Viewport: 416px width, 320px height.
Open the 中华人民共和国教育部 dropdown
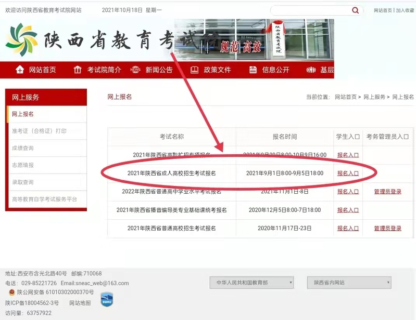tap(251, 283)
